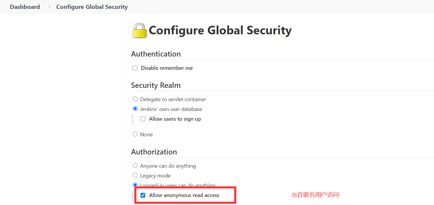Select Logged-in users can do anything radio

[x=135, y=185]
